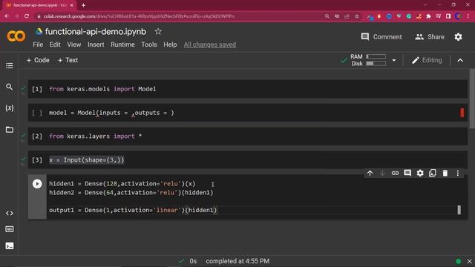Open the Edit menu
The height and width of the screenshot is (267, 475).
55,44
